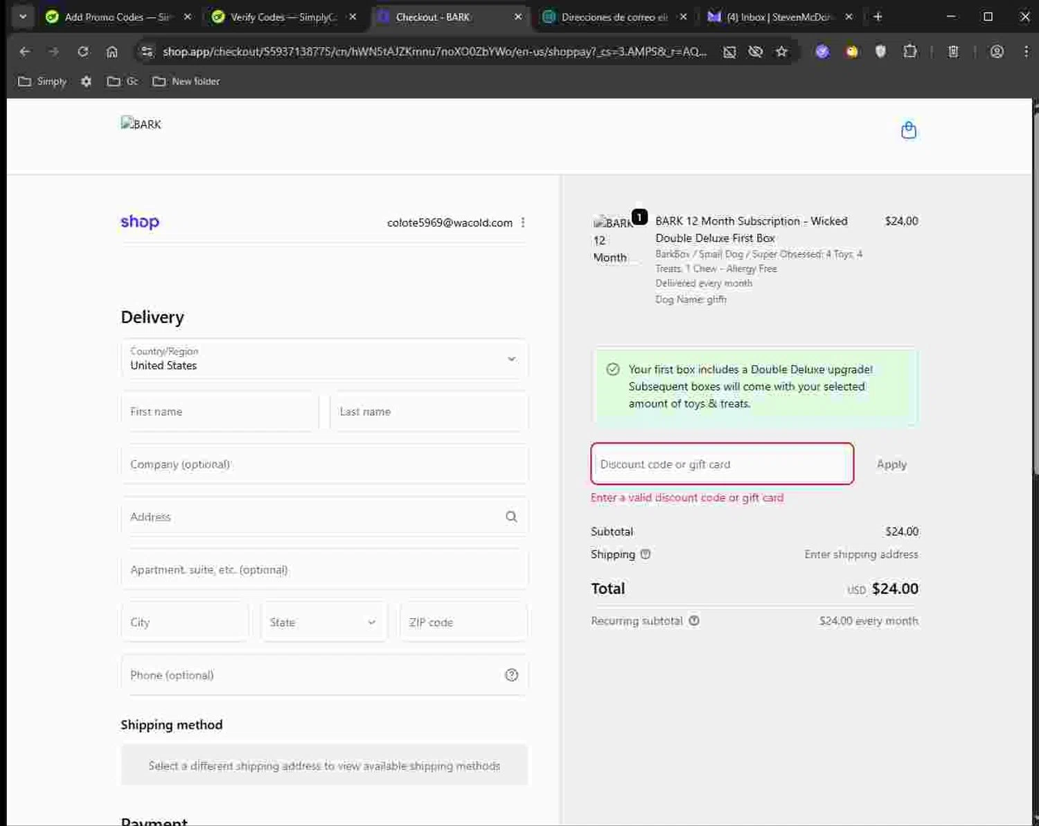View site information icon in address bar

(146, 51)
